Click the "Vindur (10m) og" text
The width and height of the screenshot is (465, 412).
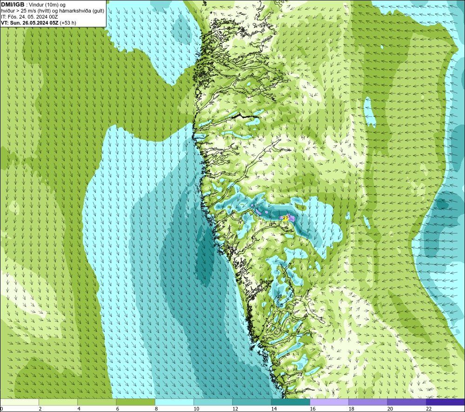[x=47, y=5]
